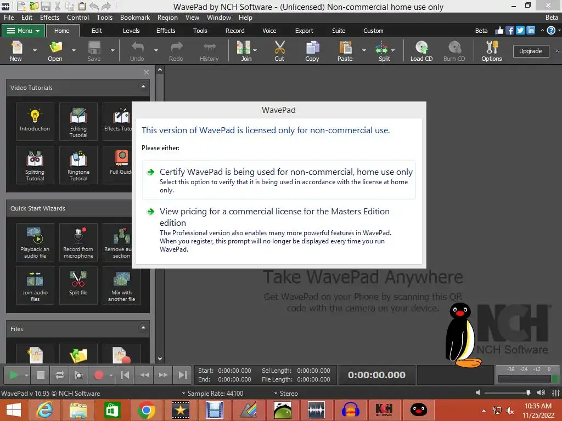The width and height of the screenshot is (562, 421).
Task: Collapse the Video Tutorials panel
Action: pyautogui.click(x=143, y=87)
